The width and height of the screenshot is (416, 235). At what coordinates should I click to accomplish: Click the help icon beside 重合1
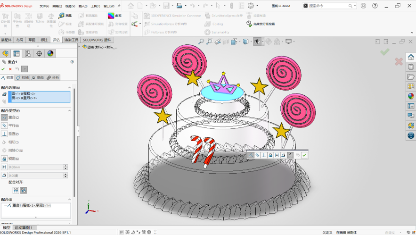72,62
